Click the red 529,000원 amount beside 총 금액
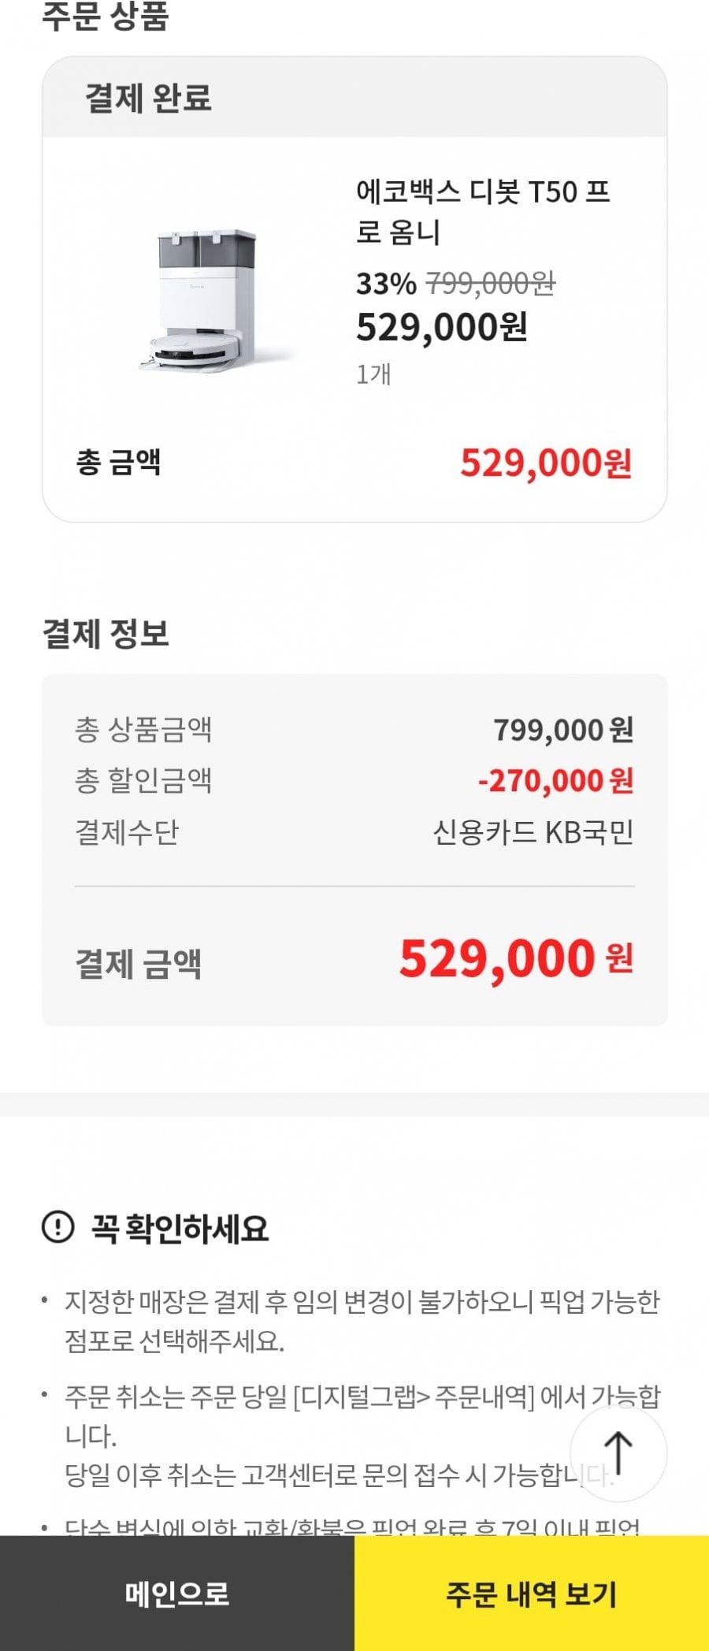Viewport: 709px width, 1651px height. click(545, 463)
